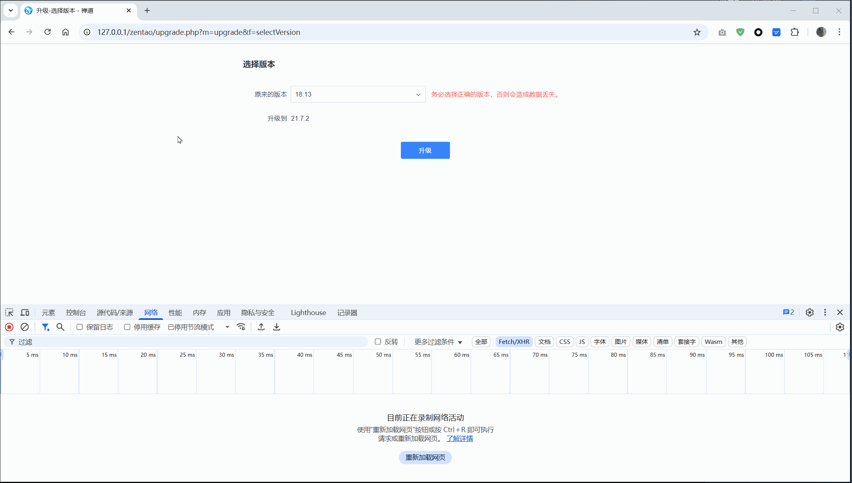Export HAR file with download icon
The width and height of the screenshot is (852, 483).
pos(277,327)
